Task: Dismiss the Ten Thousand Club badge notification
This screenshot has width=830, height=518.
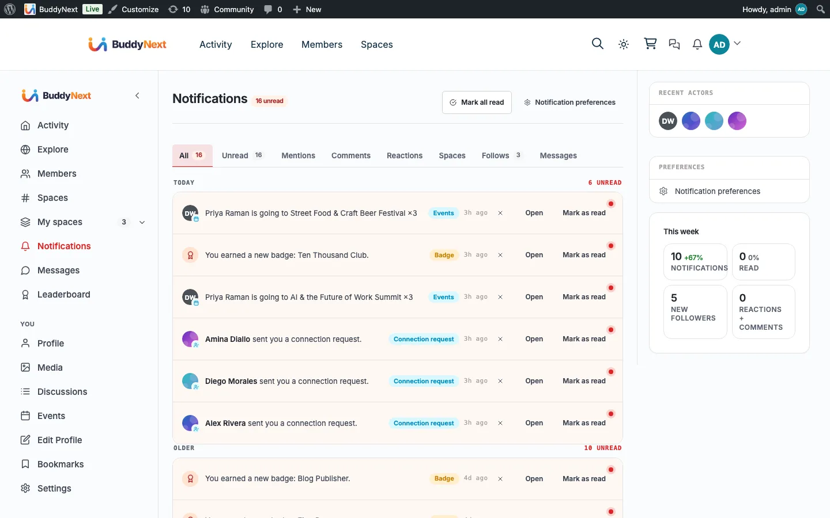Action: click(500, 255)
